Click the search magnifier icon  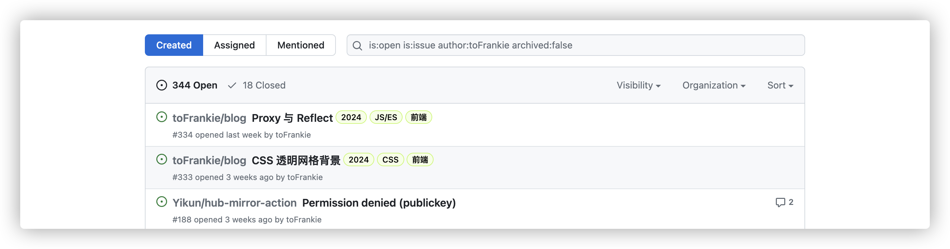(x=357, y=46)
